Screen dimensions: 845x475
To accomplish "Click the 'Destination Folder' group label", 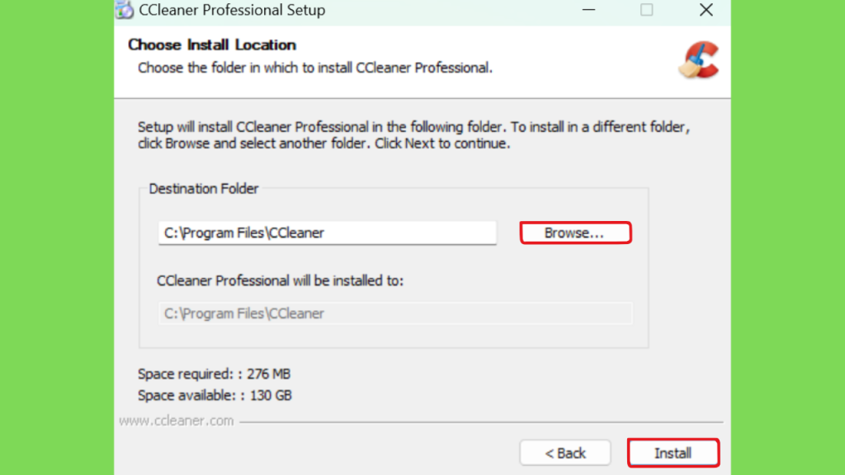I will click(x=204, y=189).
